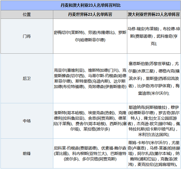The width and height of the screenshot is (181, 169).
Task: Click Denmark midfielders cell starting 奎斯特(哥本哈根)
Action: pos(90,121)
